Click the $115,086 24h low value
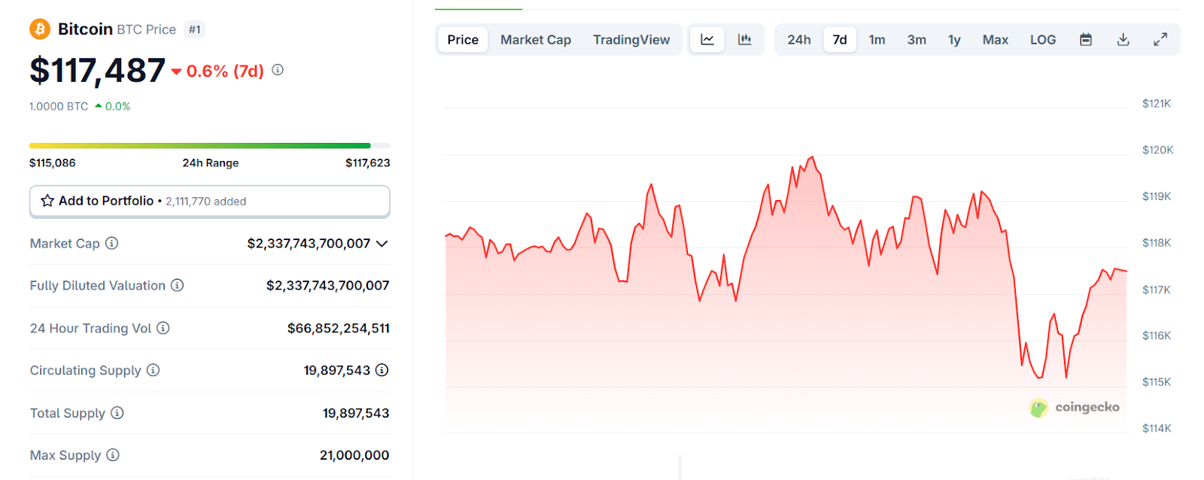 [x=53, y=163]
